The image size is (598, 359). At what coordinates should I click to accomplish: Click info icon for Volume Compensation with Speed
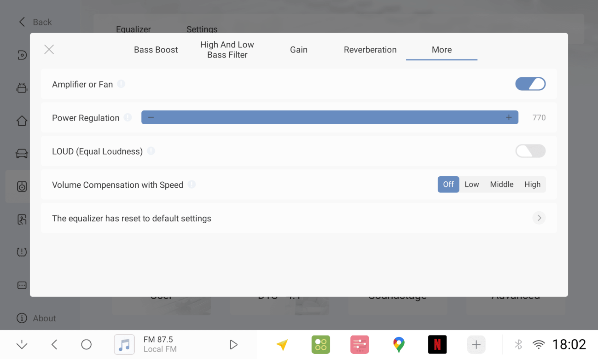(x=192, y=185)
